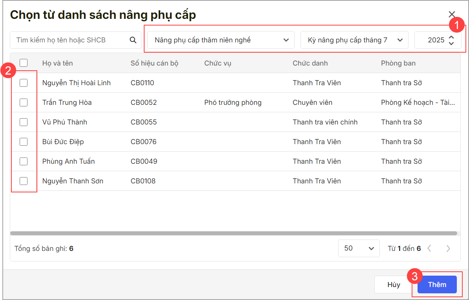Click the horizontal scrollbar under the table
This screenshot has width=469, height=300.
point(234,233)
